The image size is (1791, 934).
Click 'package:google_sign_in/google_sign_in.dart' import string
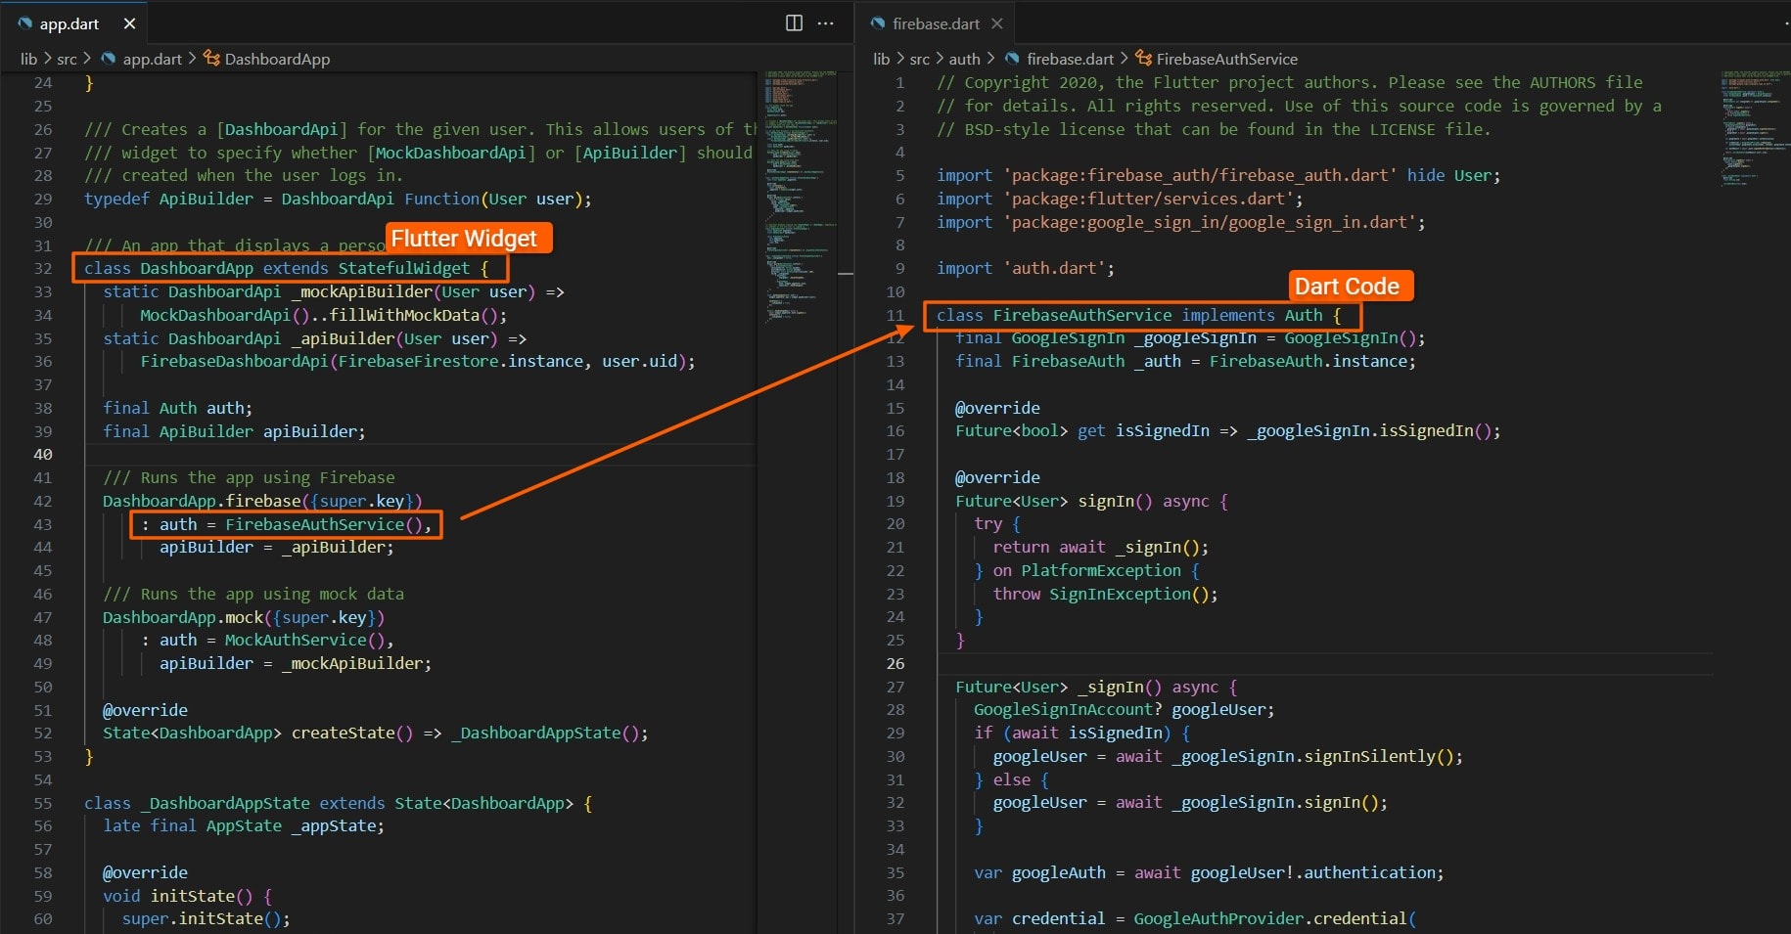(1210, 222)
